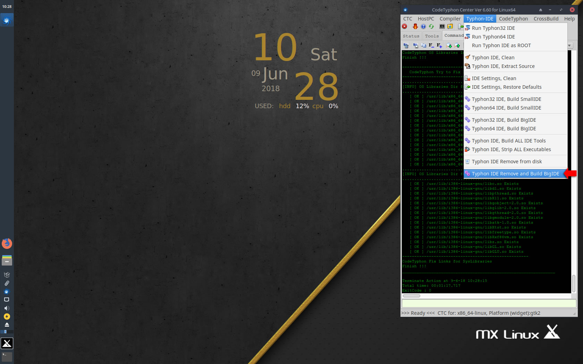Open the Compiler menu

click(x=450, y=19)
